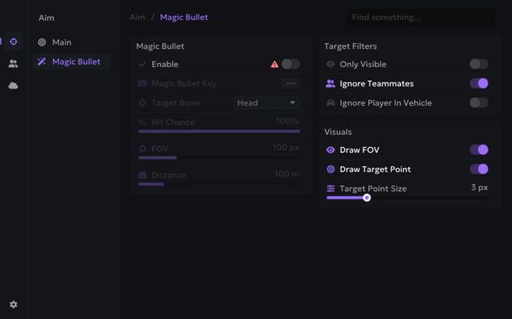
Task: Click the Target Point Size slider handle
Action: tap(366, 197)
